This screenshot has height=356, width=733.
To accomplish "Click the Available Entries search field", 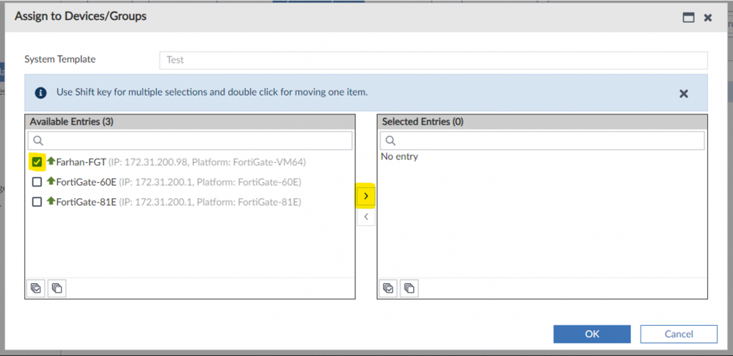I will tap(198, 140).
